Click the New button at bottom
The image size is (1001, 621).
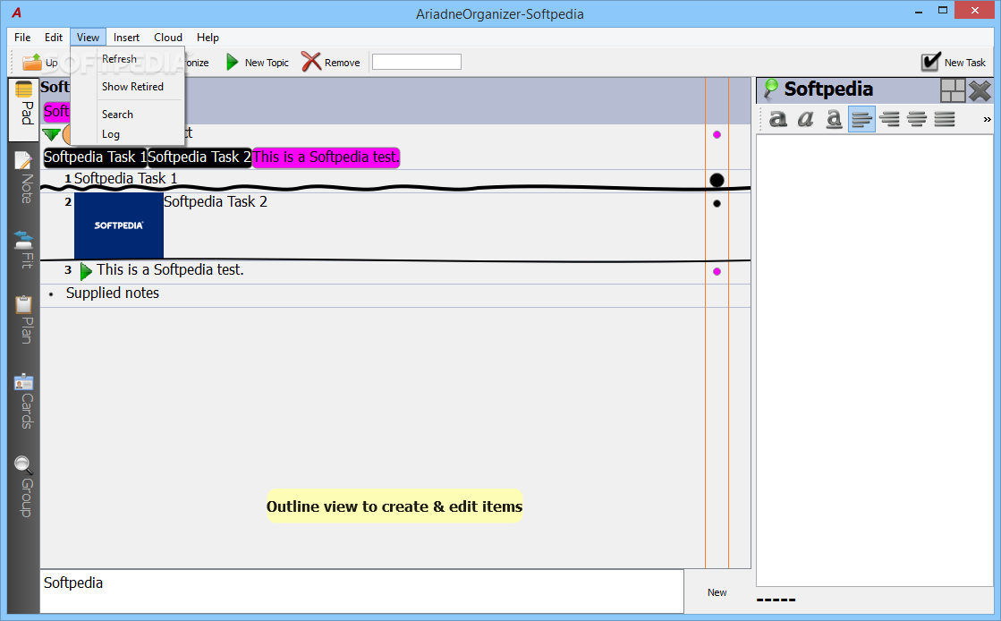click(717, 592)
